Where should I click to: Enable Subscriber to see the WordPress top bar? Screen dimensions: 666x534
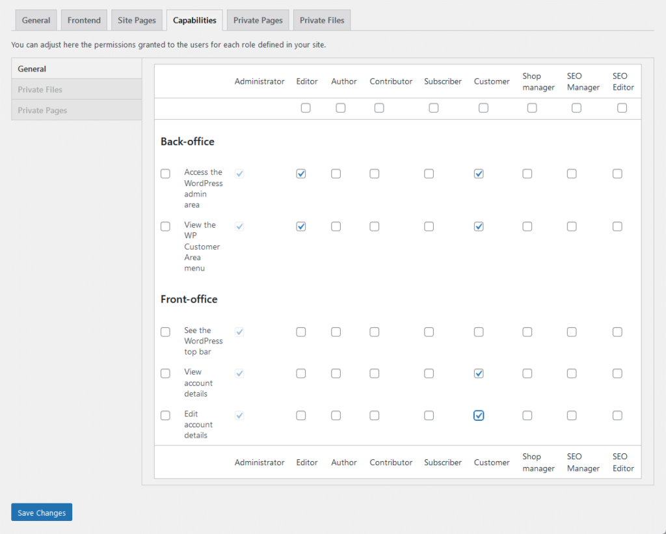pyautogui.click(x=429, y=332)
